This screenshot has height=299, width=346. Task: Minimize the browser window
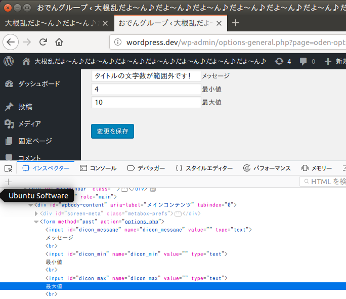17,8
